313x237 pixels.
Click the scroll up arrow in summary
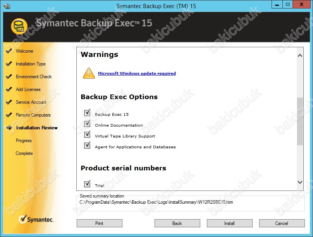click(300, 56)
